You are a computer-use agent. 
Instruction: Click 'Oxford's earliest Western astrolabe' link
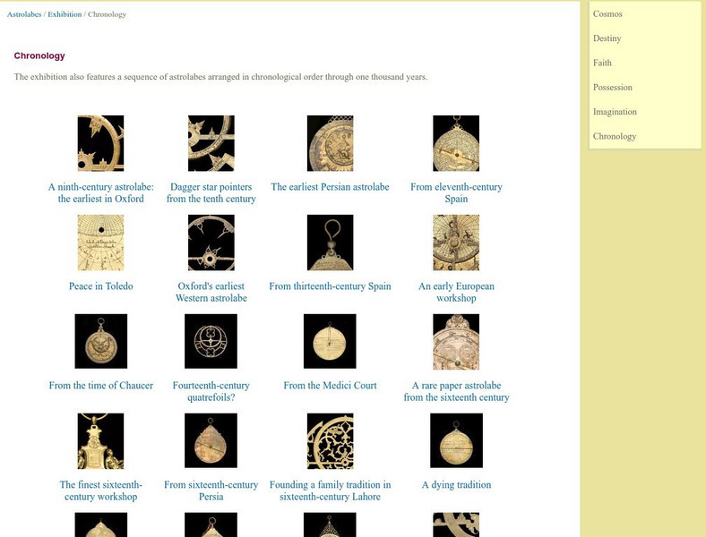pyautogui.click(x=211, y=293)
